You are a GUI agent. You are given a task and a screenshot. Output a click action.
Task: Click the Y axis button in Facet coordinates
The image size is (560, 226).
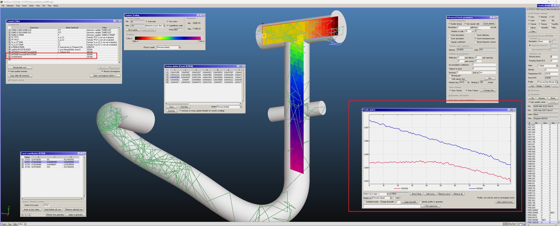[26, 215]
